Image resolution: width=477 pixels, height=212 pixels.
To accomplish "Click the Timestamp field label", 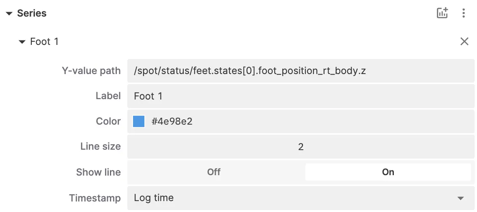I will 95,198.
